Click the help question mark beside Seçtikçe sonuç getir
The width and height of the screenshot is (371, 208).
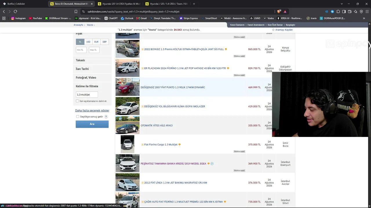[x=106, y=117]
